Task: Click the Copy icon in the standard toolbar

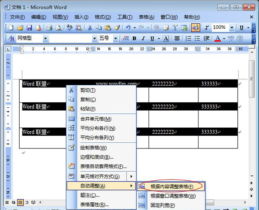Action: pos(99,28)
